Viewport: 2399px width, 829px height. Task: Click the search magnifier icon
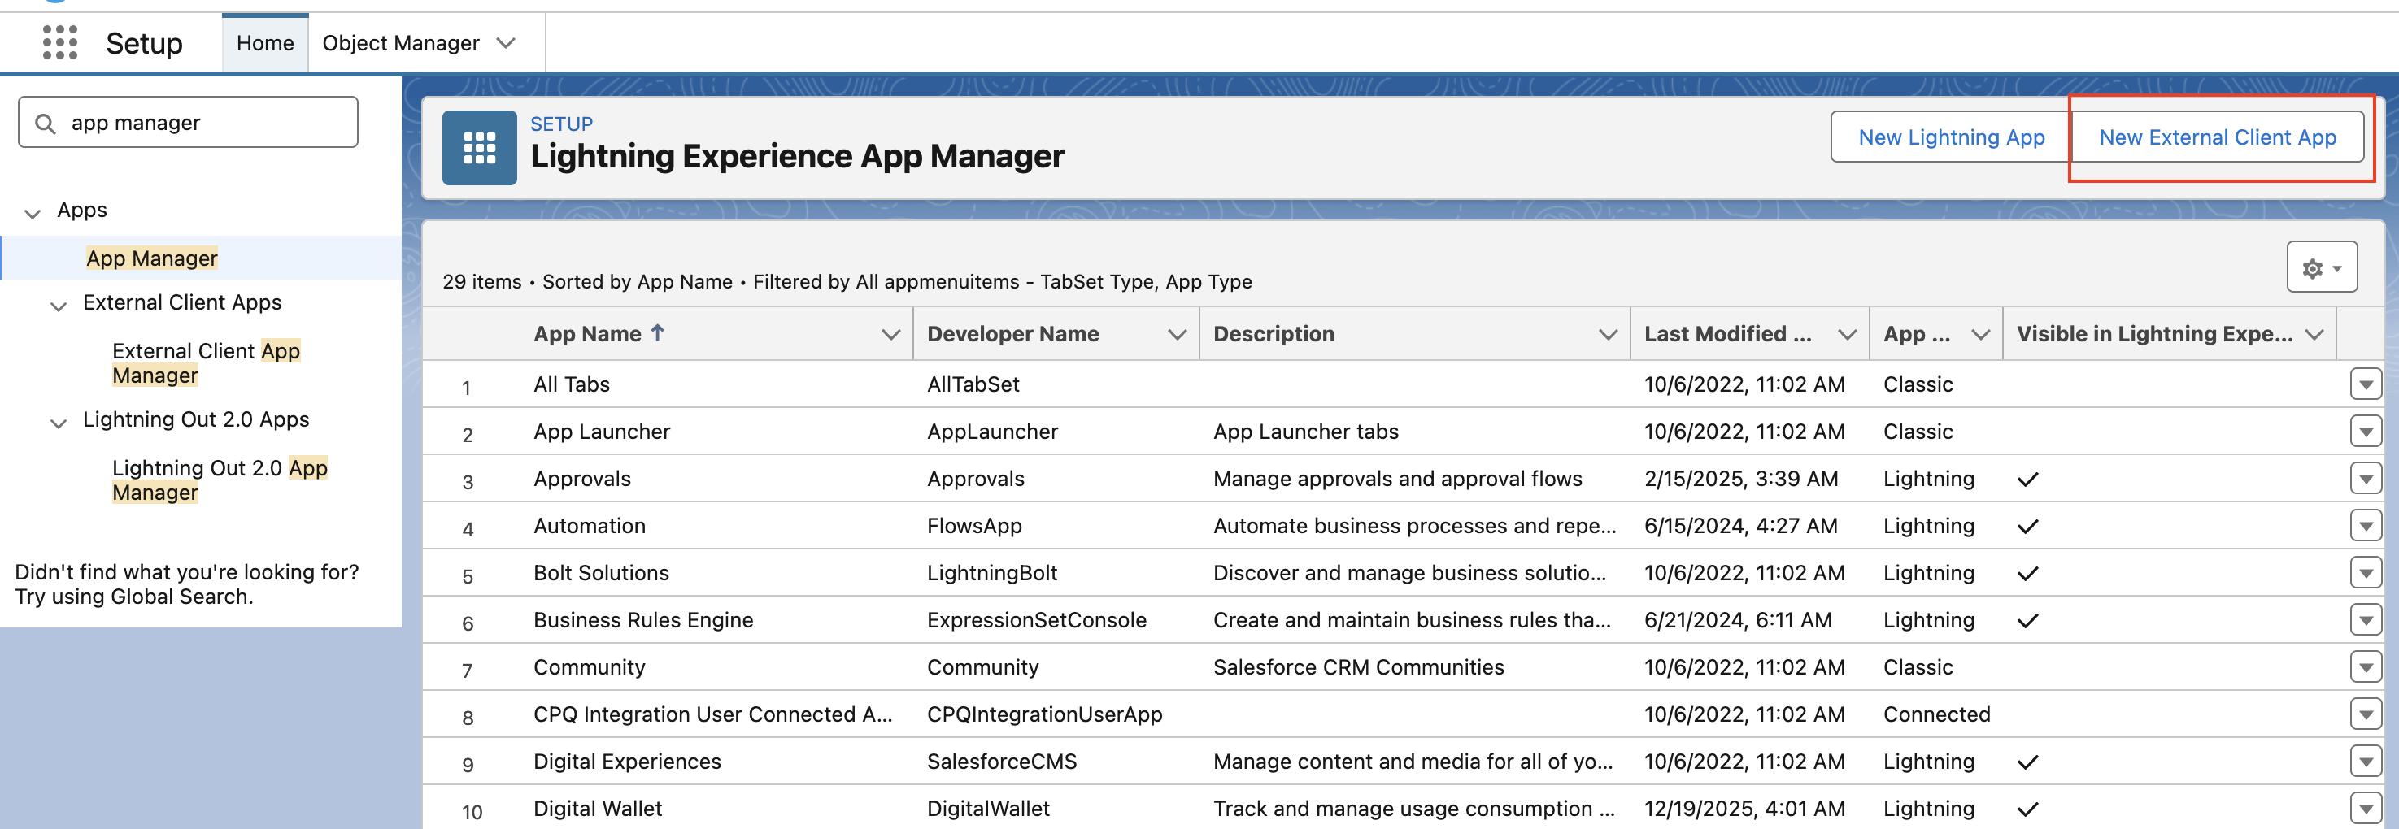pos(45,123)
